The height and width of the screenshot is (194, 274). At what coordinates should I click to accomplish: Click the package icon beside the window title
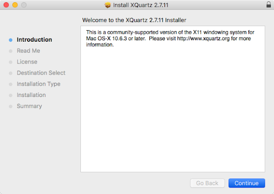108,5
